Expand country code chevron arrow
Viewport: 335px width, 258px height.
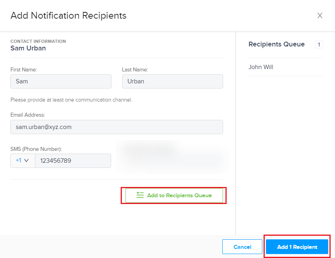(x=27, y=161)
